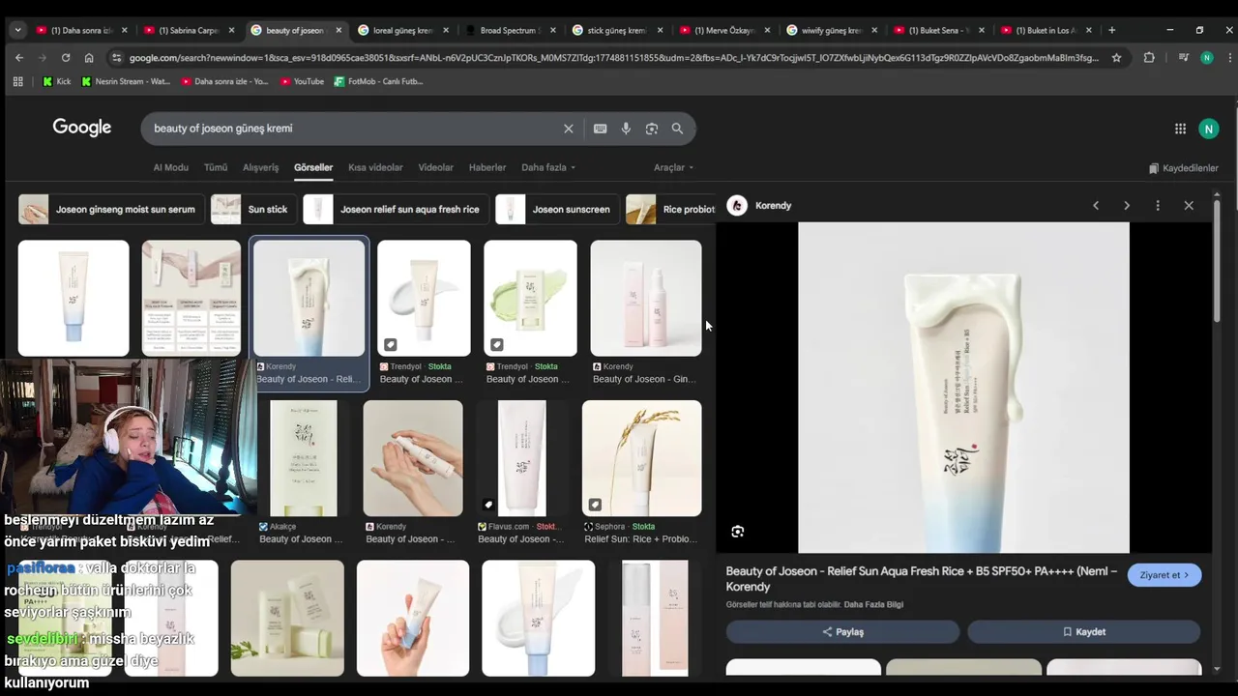This screenshot has width=1238, height=696.
Task: Switch to the Alışveriş tab
Action: (x=260, y=167)
